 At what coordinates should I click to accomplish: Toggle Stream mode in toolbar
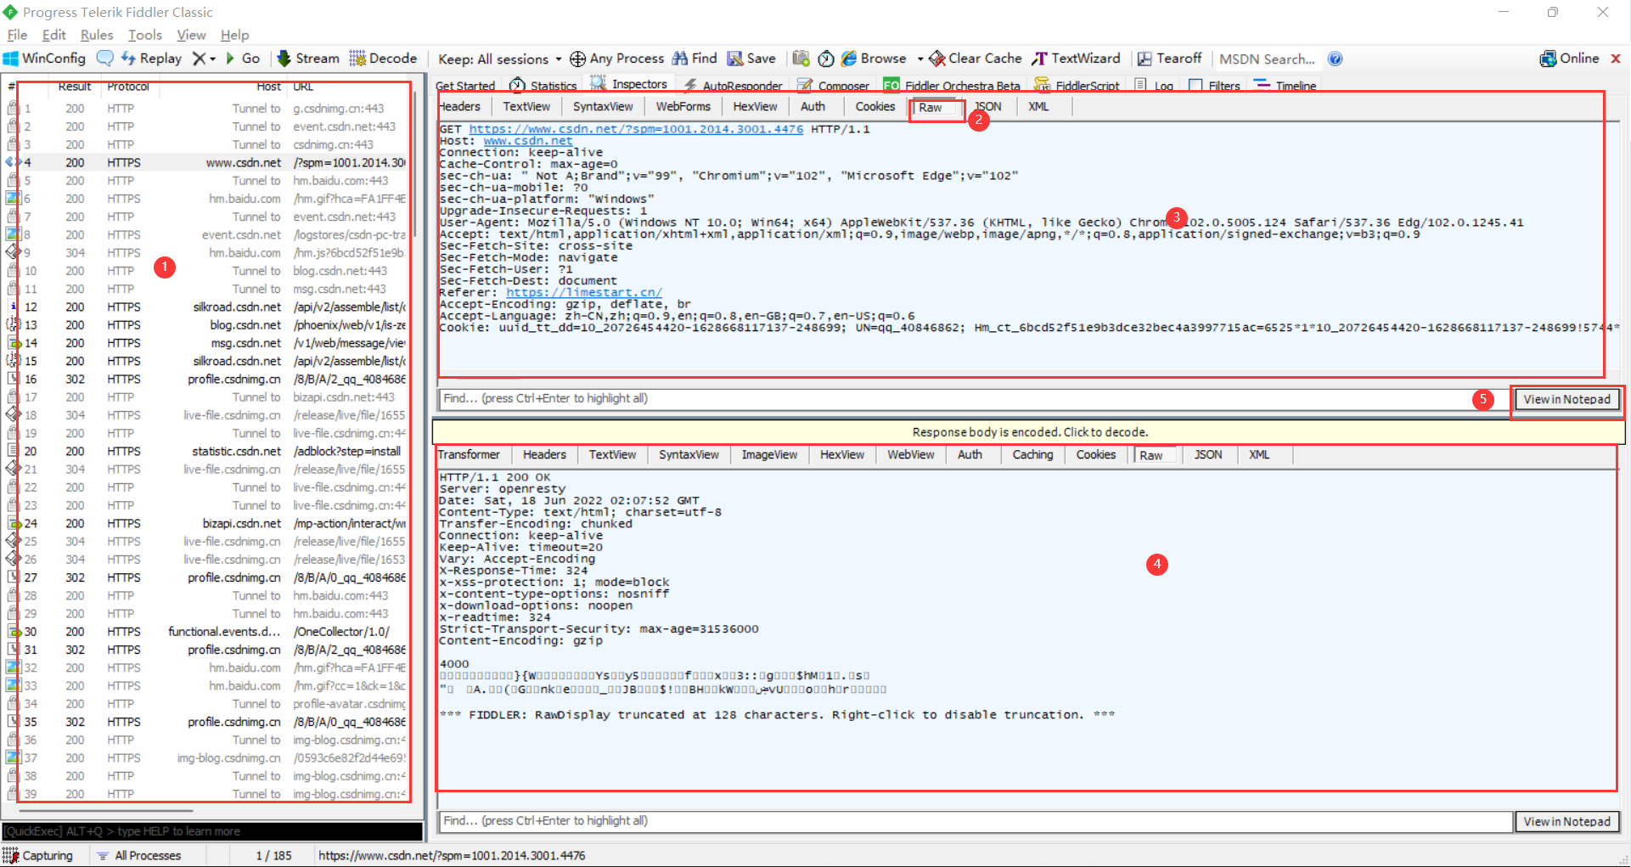(x=308, y=59)
